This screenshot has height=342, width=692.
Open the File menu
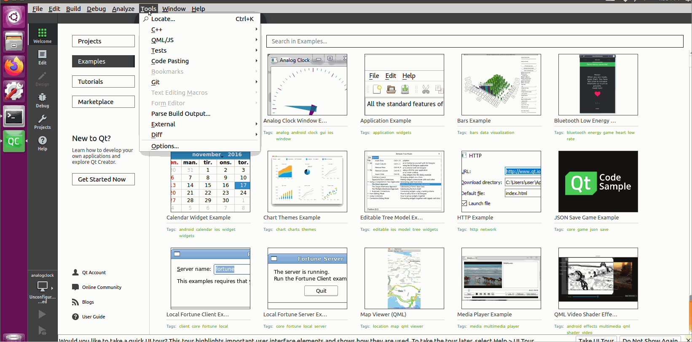point(38,9)
